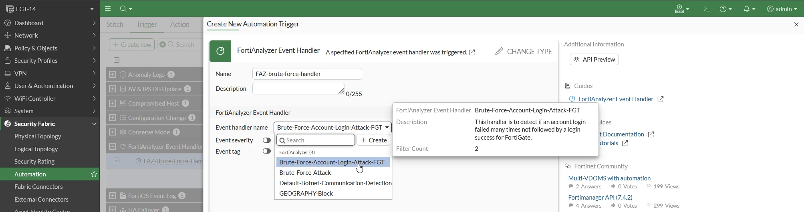This screenshot has height=212, width=804.
Task: Open the CLI console icon
Action: coord(707,9)
